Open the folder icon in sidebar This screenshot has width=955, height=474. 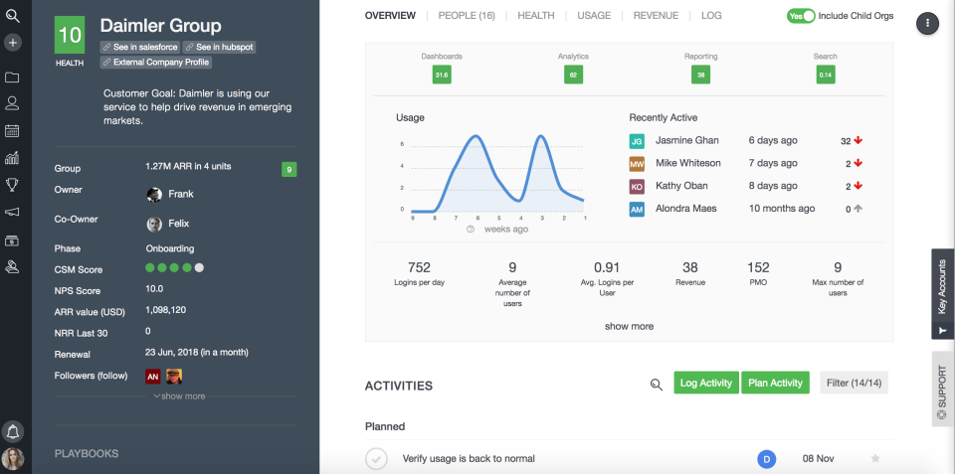pyautogui.click(x=12, y=78)
